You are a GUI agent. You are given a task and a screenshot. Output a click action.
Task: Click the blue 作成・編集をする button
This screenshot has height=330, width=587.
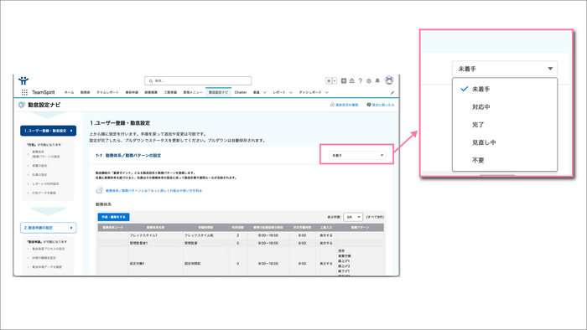[113, 217]
